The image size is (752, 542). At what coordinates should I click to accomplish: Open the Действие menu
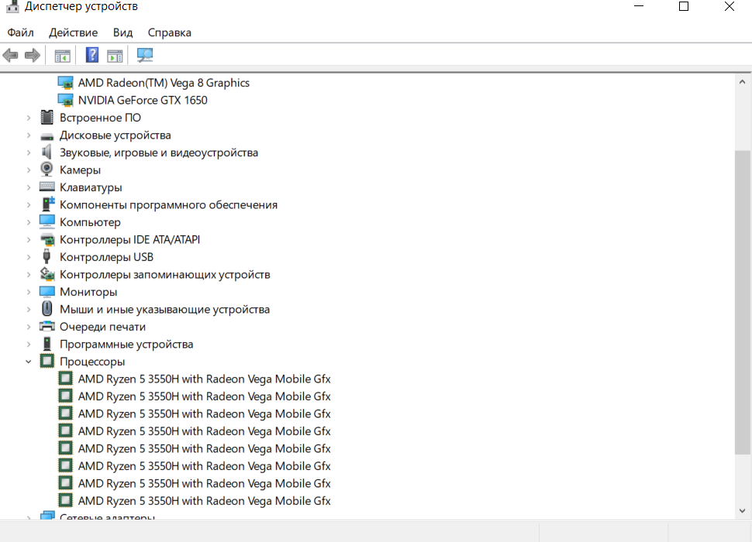click(x=73, y=33)
